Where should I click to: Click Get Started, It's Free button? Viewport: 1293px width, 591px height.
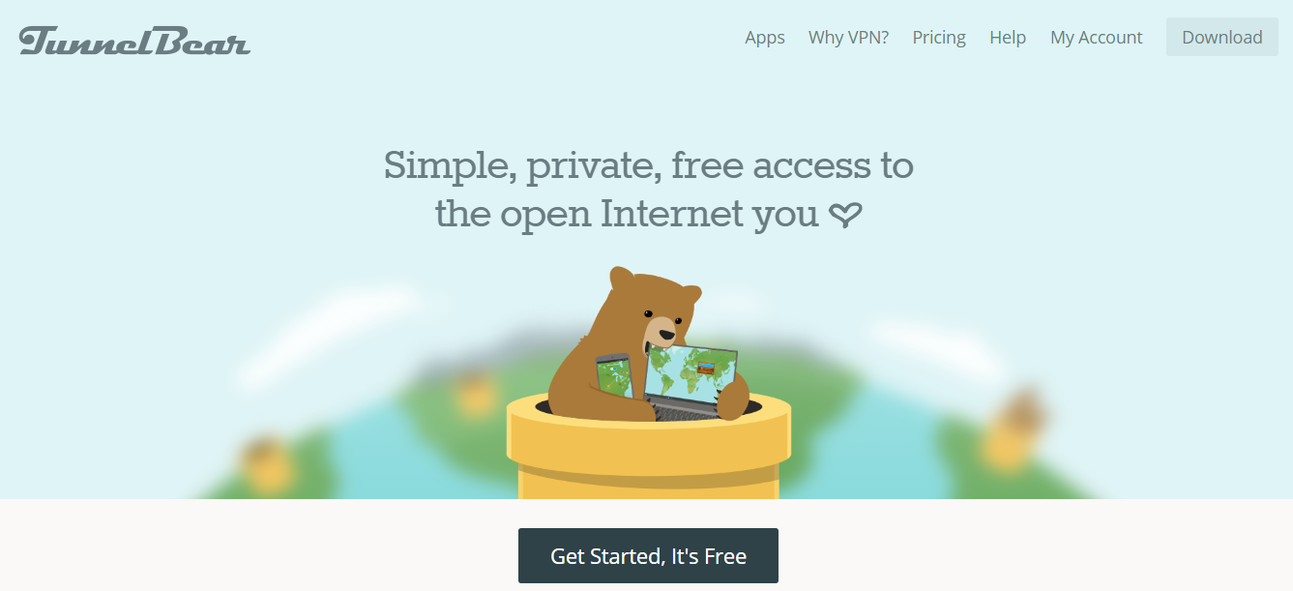[648, 555]
